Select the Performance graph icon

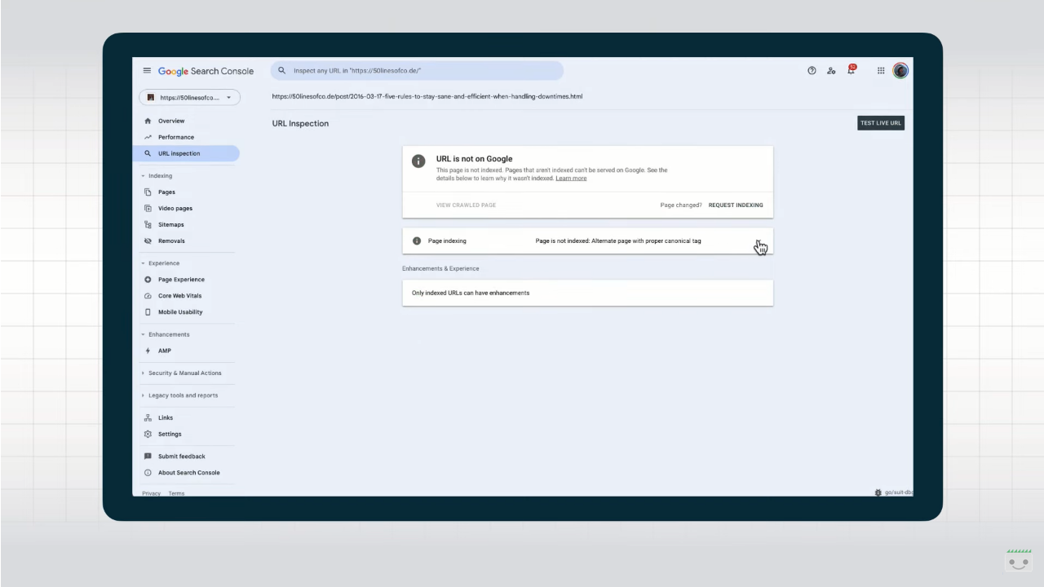pyautogui.click(x=149, y=137)
